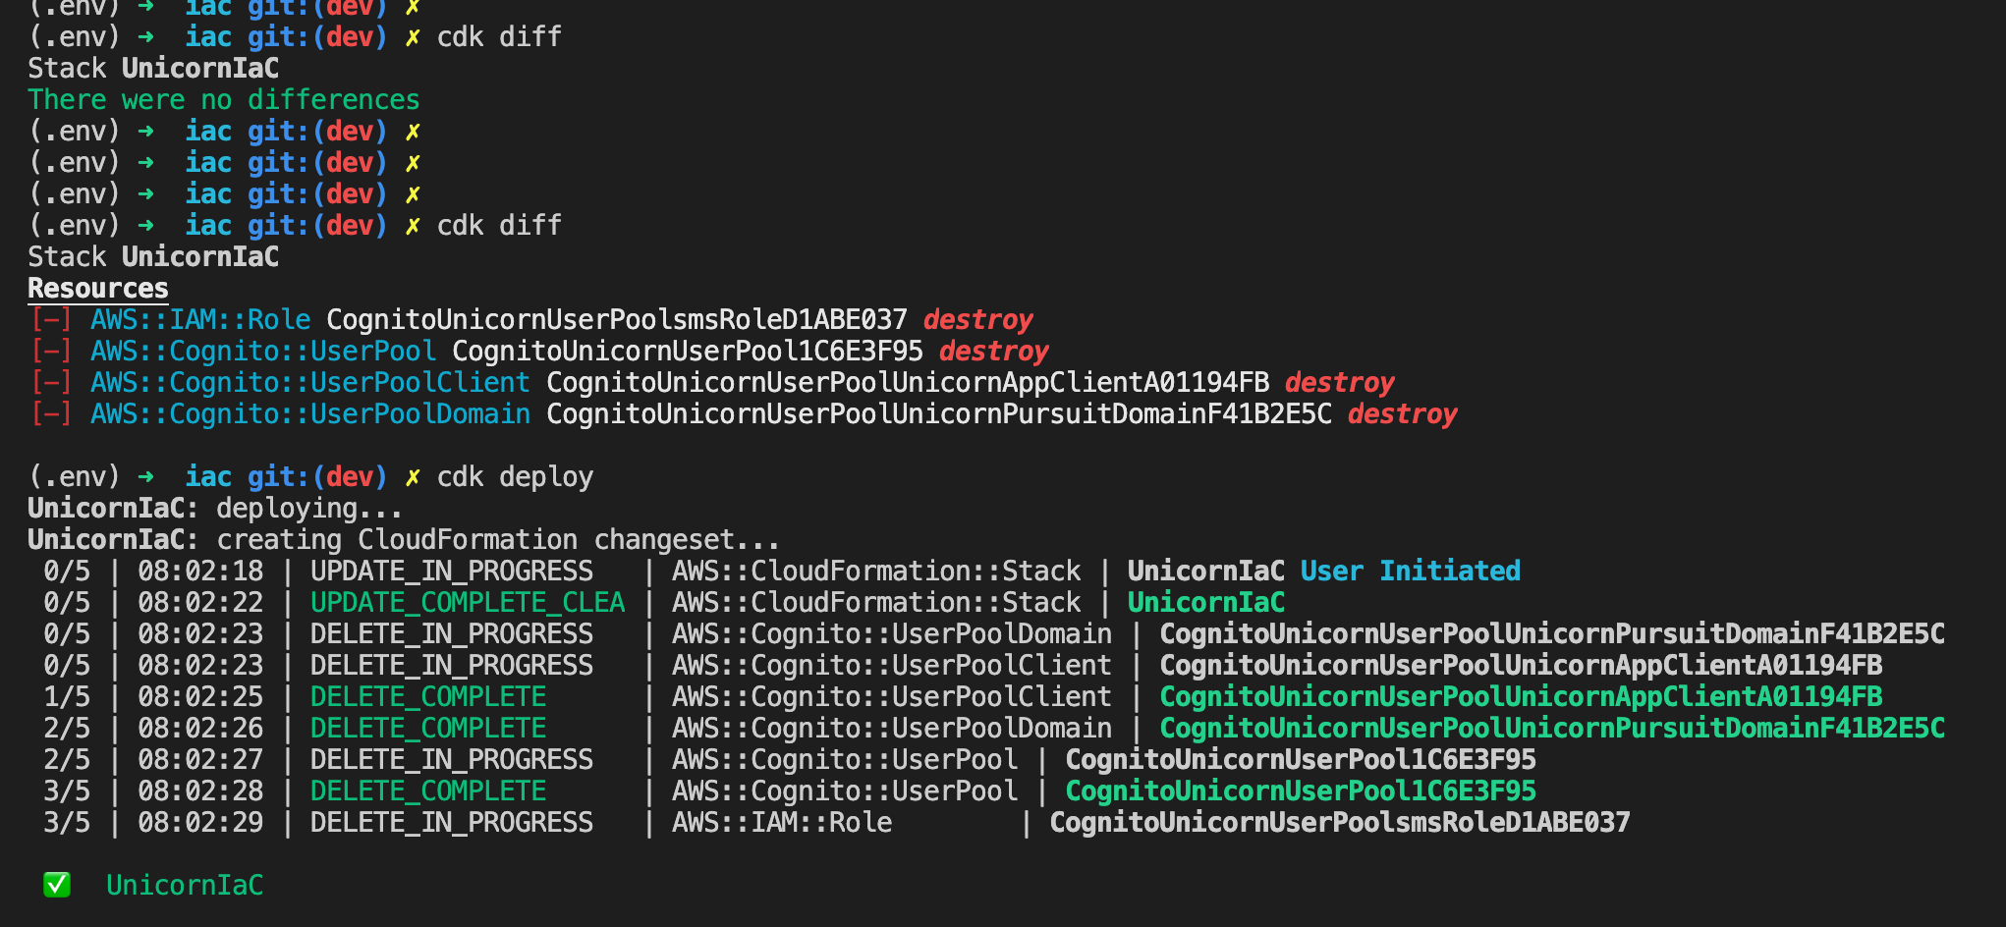Click 'AWS::Cognito::UserPoolClient' in the diff list
This screenshot has width=2006, height=927.
click(310, 383)
